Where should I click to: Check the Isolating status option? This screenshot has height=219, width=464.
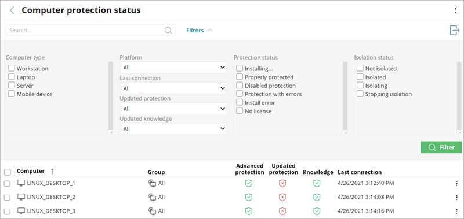click(360, 86)
